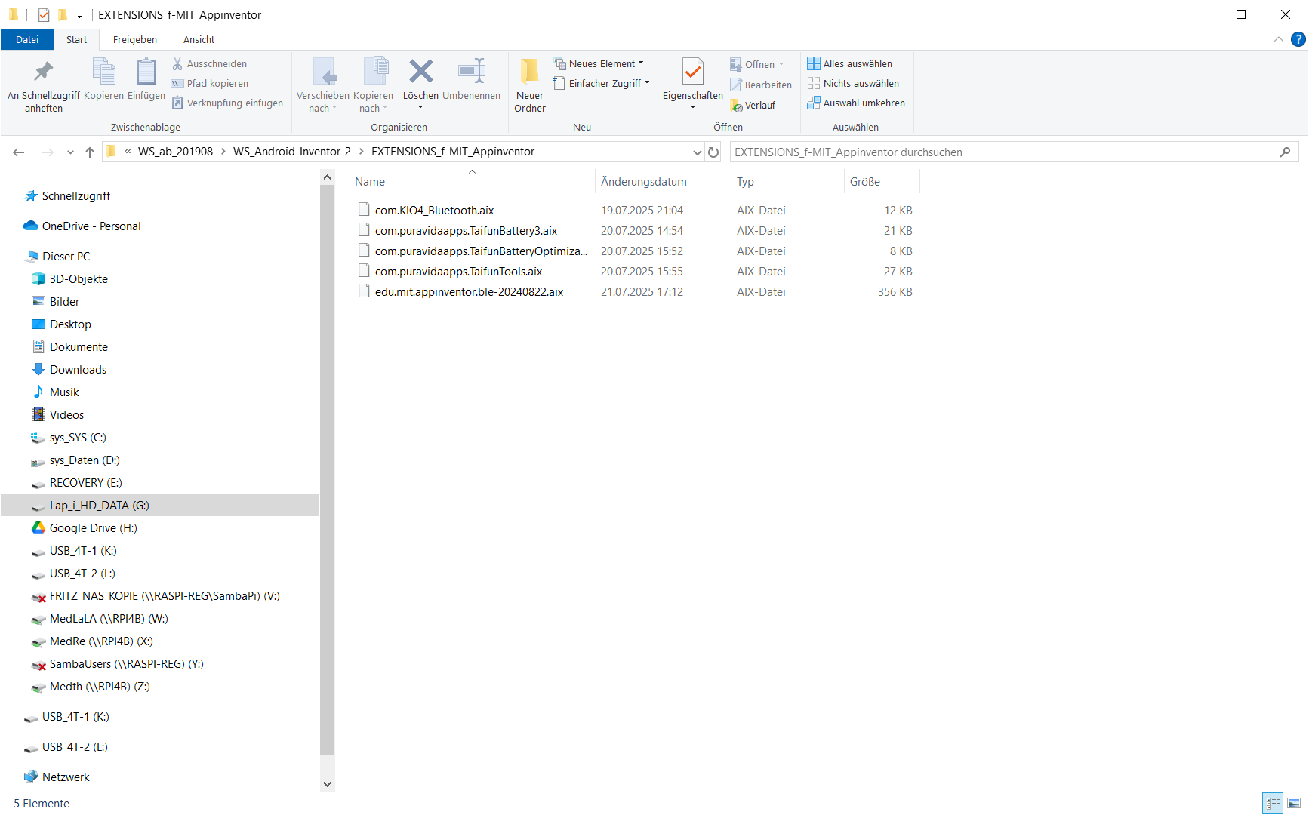Switch to large thumbnails view toggle

1294,803
